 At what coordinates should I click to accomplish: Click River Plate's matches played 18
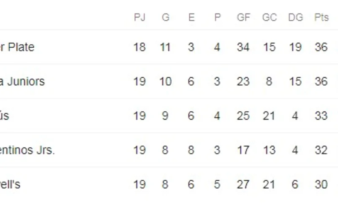tap(139, 47)
